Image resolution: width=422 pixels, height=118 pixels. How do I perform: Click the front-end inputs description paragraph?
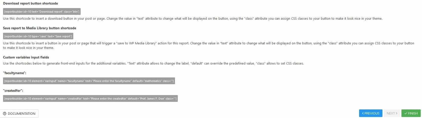[x=153, y=64]
